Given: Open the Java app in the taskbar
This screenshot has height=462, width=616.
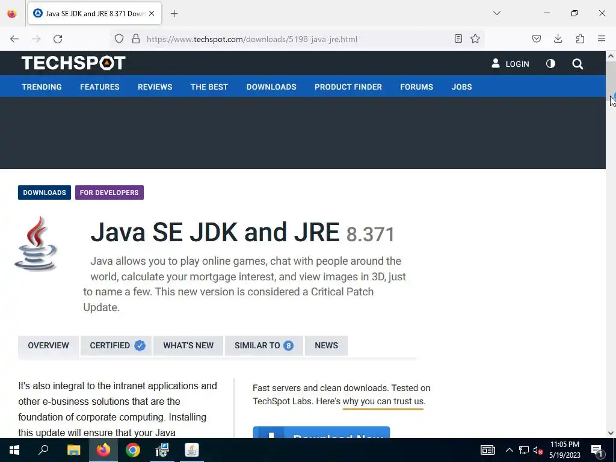Looking at the screenshot, I should pyautogui.click(x=192, y=450).
